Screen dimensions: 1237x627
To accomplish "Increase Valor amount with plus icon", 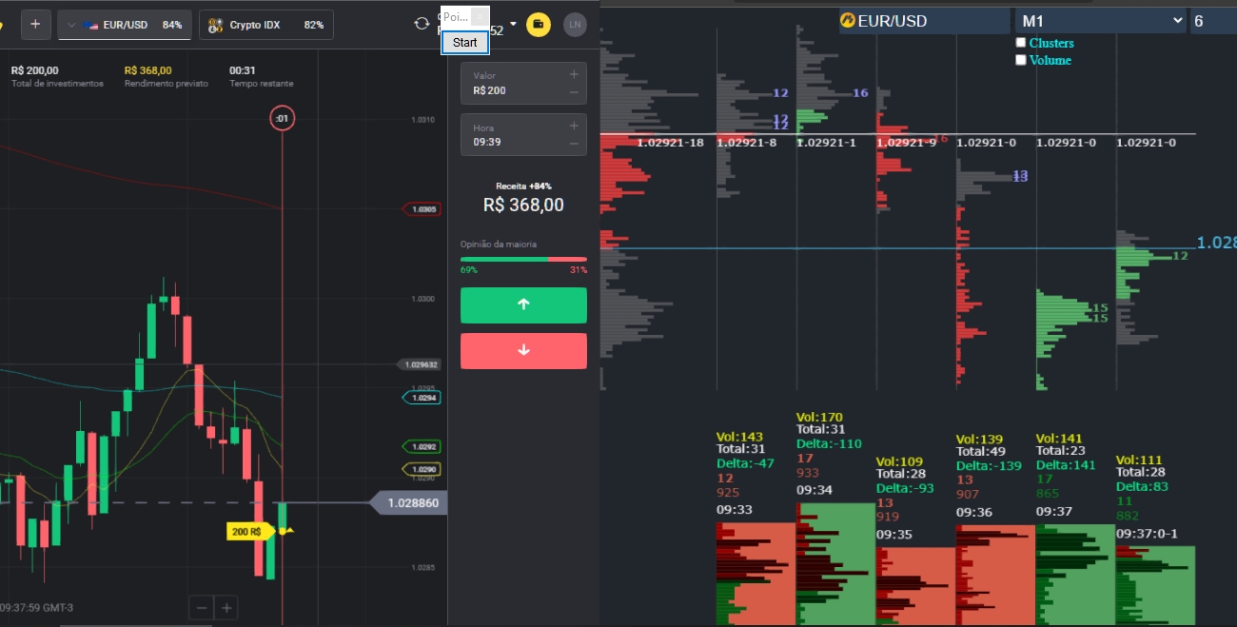I will 574,75.
